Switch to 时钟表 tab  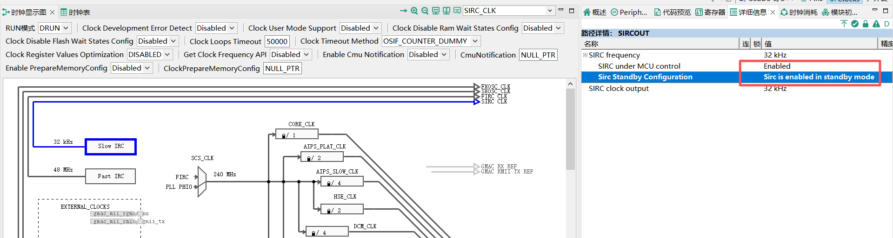click(x=75, y=12)
